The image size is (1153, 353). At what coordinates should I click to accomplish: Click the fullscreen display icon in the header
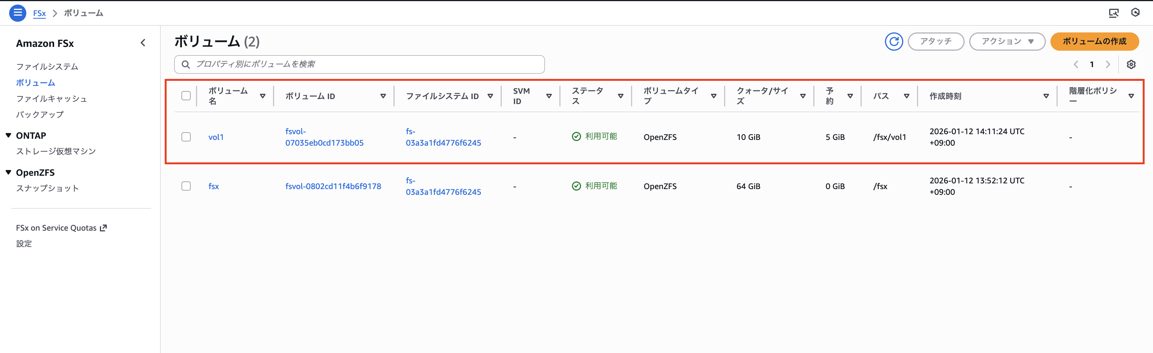tap(1114, 13)
